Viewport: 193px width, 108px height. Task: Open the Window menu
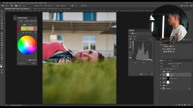tap(41, 3)
